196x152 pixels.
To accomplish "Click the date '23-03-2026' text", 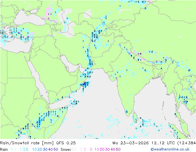I will coord(134,143).
